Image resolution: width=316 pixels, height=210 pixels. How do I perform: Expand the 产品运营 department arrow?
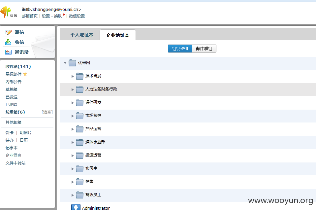[73, 129]
